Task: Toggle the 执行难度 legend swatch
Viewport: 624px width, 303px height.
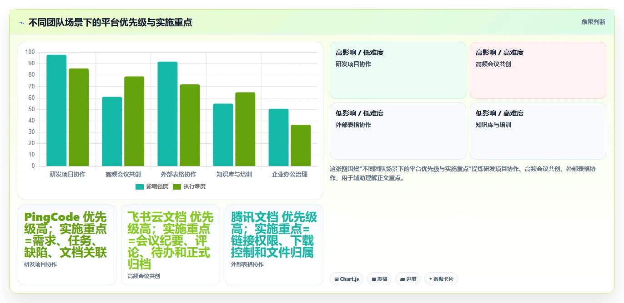Action: tap(177, 187)
